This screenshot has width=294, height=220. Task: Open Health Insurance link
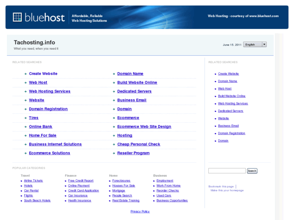80,200
